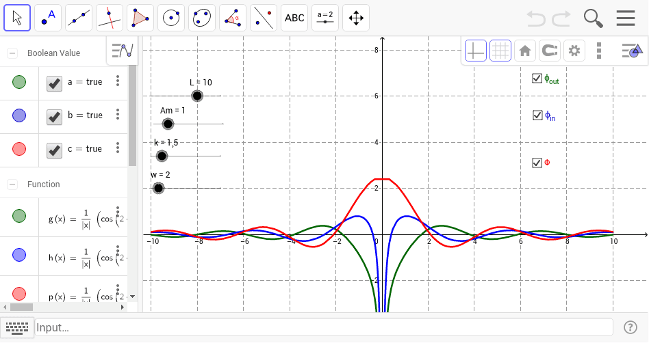Select the Angle tool

(x=233, y=18)
